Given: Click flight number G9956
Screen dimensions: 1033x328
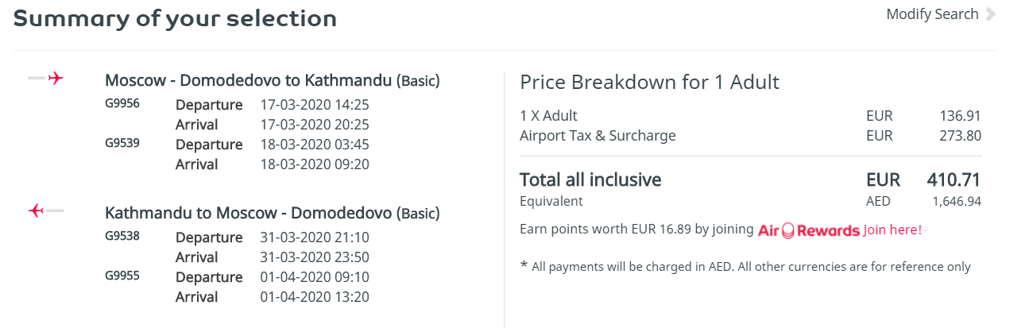Looking at the screenshot, I should pyautogui.click(x=122, y=103).
